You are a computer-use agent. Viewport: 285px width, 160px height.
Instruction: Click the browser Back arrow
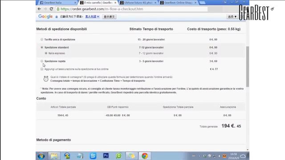pyautogui.click(x=39, y=9)
